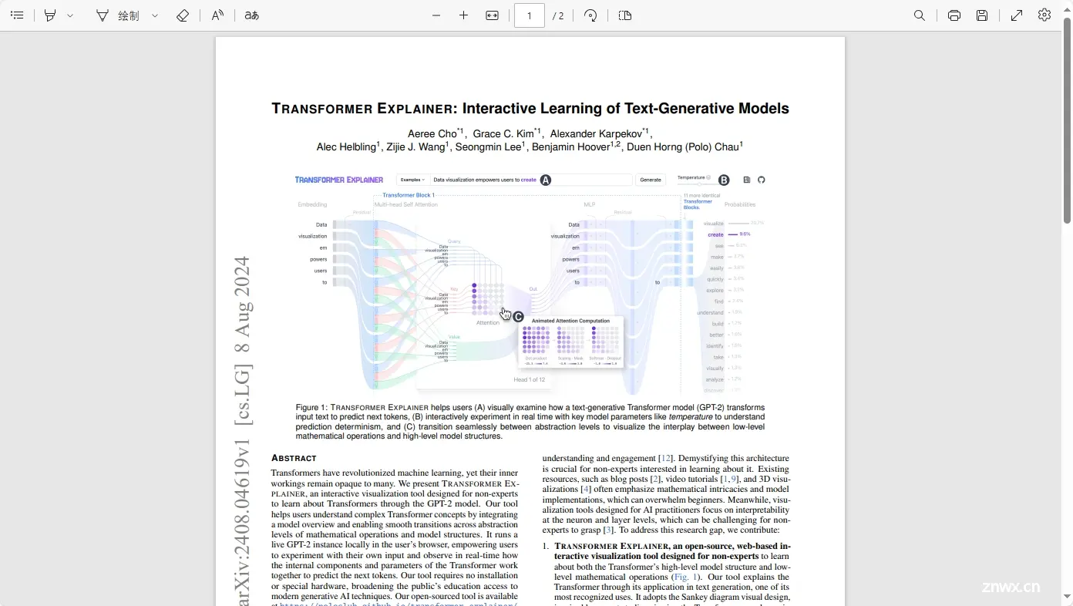Open the page view options
Image resolution: width=1073 pixels, height=606 pixels.
click(625, 15)
